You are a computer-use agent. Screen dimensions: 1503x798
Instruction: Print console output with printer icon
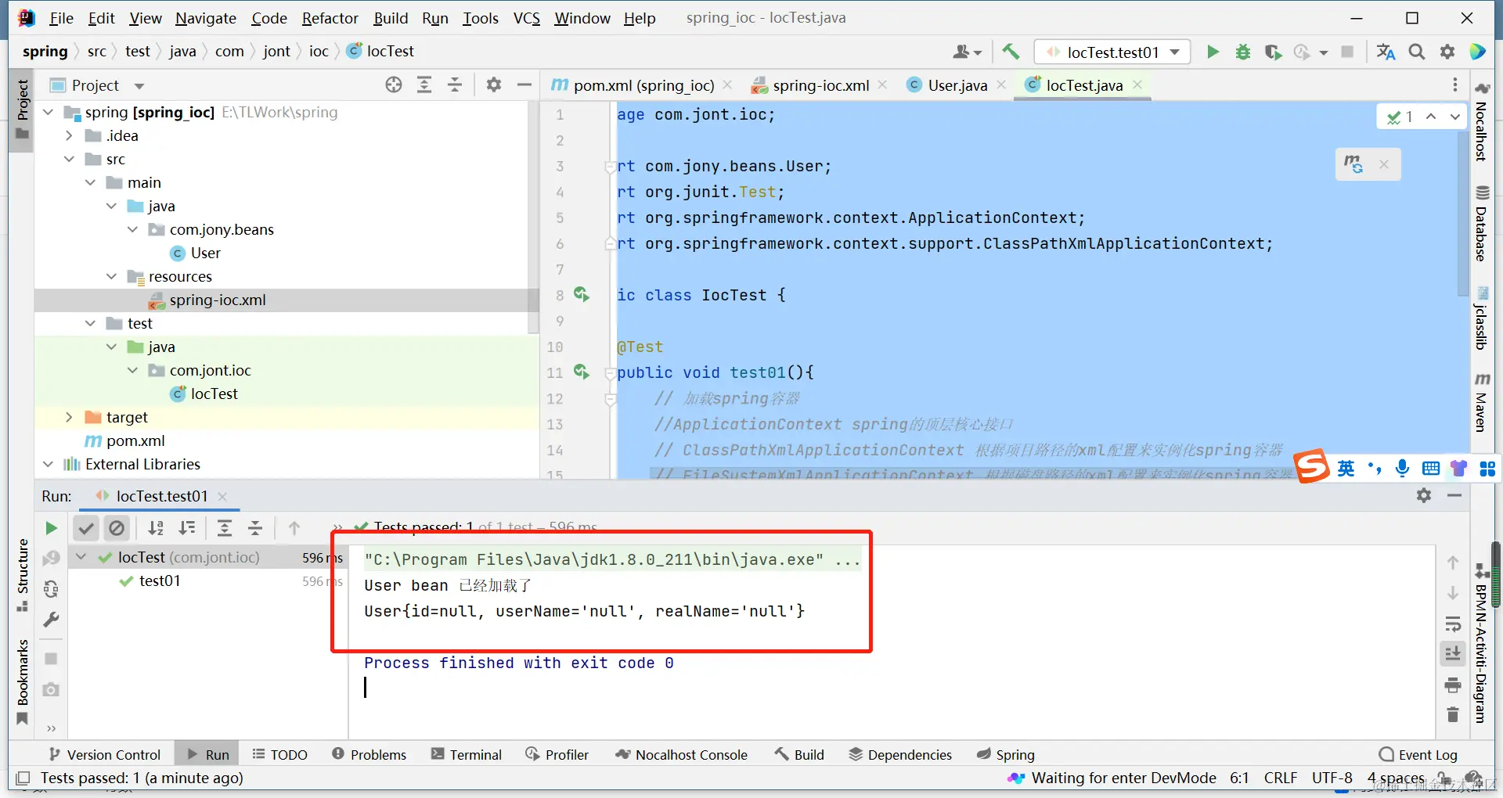(x=1453, y=685)
